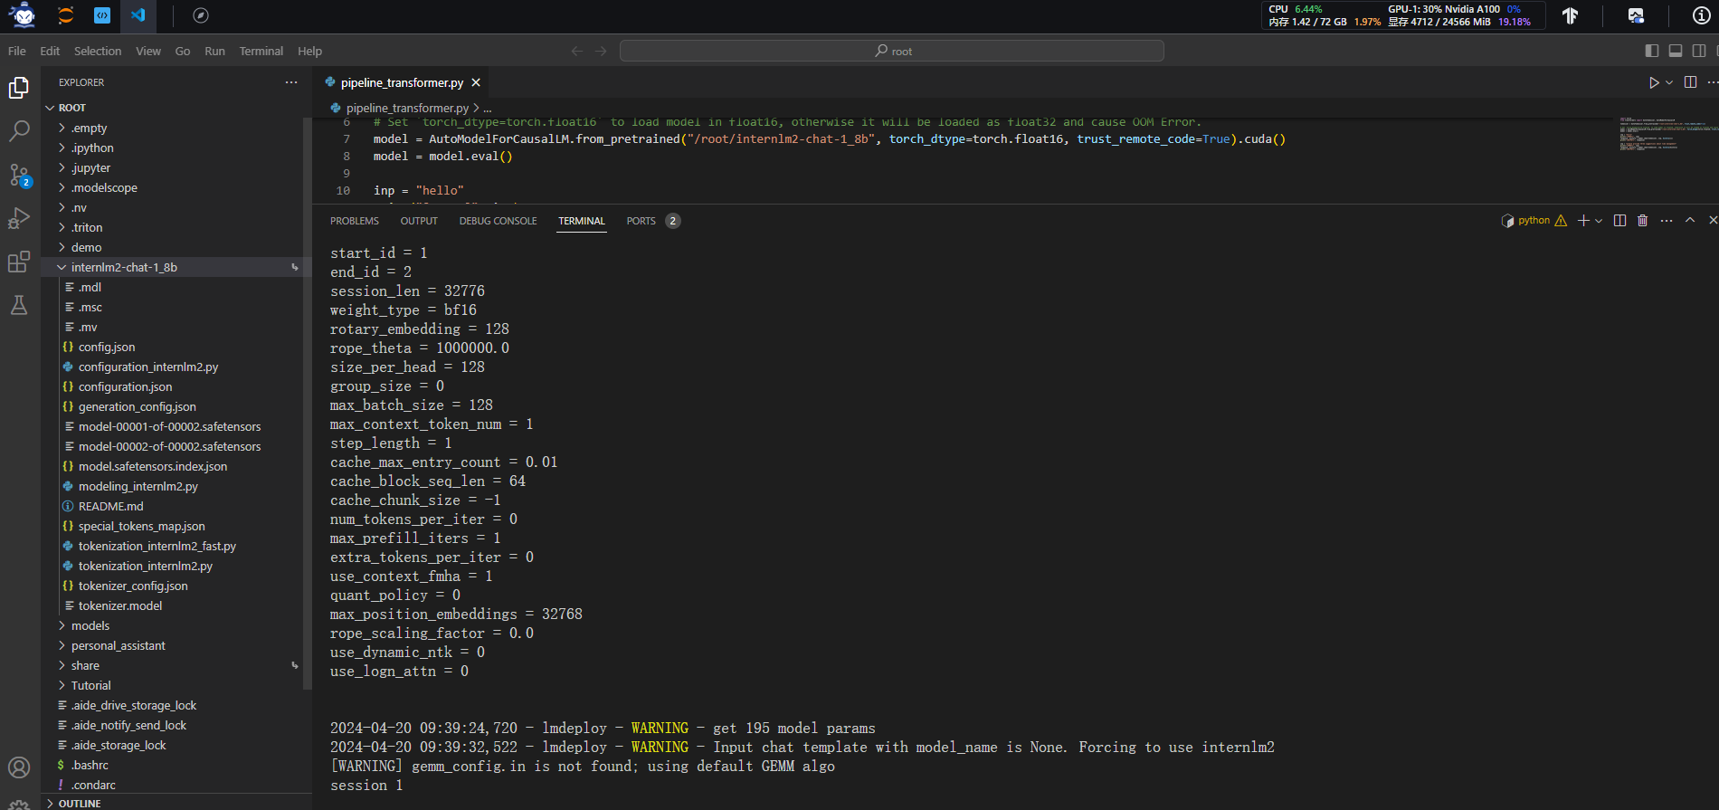Viewport: 1719px width, 810px height.
Task: Click the VS Code icon in top bar
Action: click(x=138, y=15)
